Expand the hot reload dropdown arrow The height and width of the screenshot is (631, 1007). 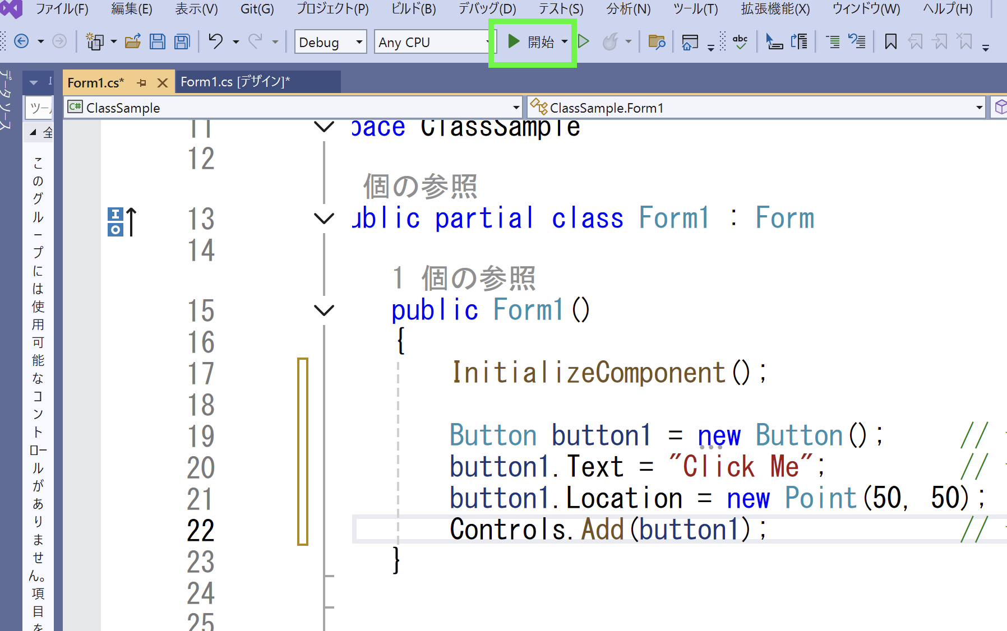[629, 42]
